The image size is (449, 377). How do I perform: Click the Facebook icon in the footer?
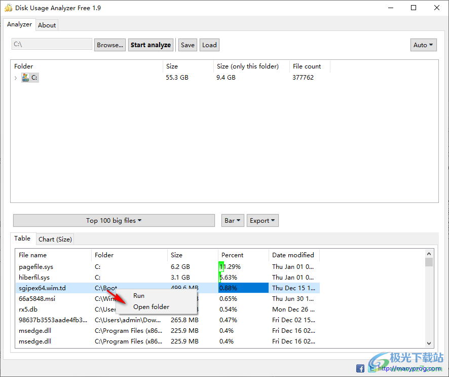click(x=360, y=368)
